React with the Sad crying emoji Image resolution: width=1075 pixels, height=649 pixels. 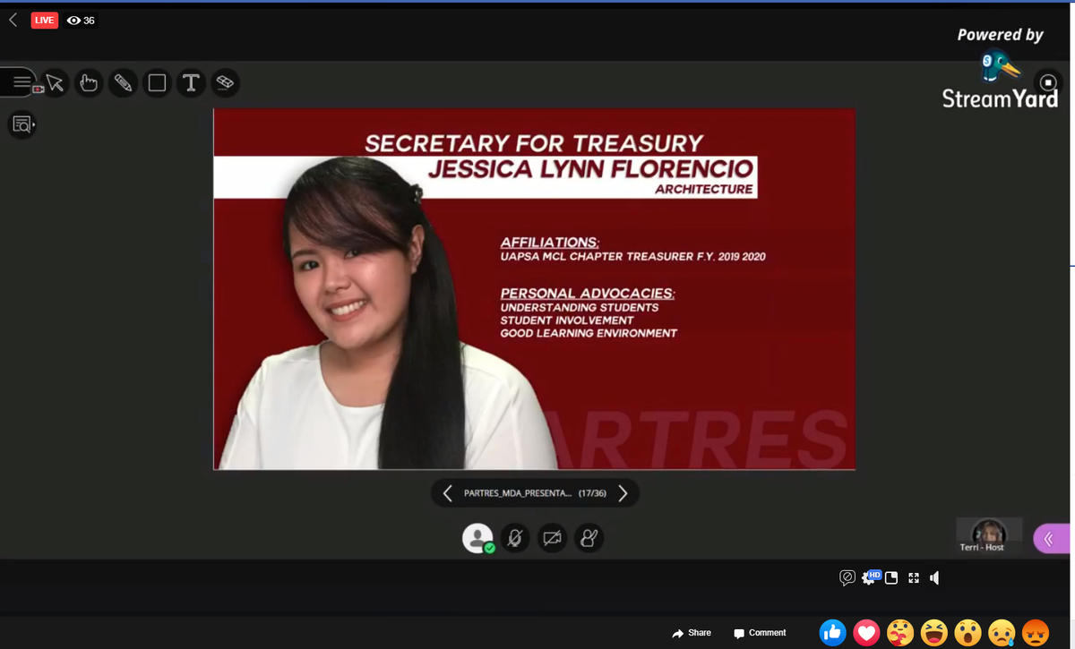1002,633
